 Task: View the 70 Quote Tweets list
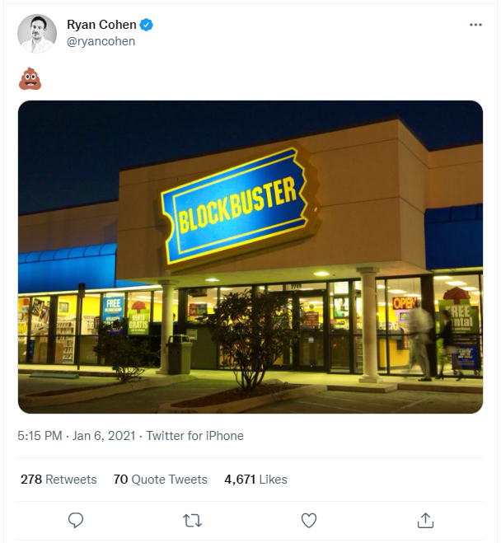coord(160,479)
